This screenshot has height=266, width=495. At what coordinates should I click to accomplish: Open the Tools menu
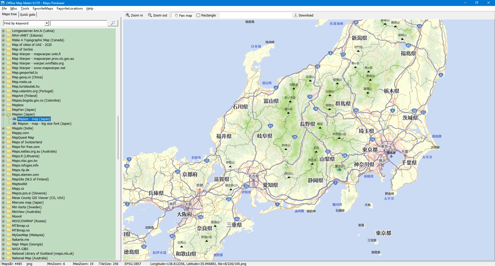pyautogui.click(x=25, y=9)
